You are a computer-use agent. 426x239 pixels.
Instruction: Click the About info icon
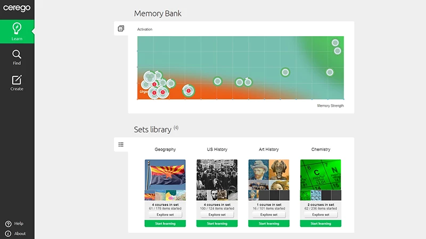[8, 234]
